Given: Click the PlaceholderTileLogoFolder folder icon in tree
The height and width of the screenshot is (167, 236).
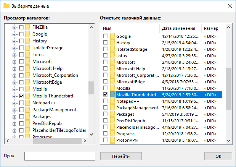Looking at the screenshot, I should tap(28, 130).
